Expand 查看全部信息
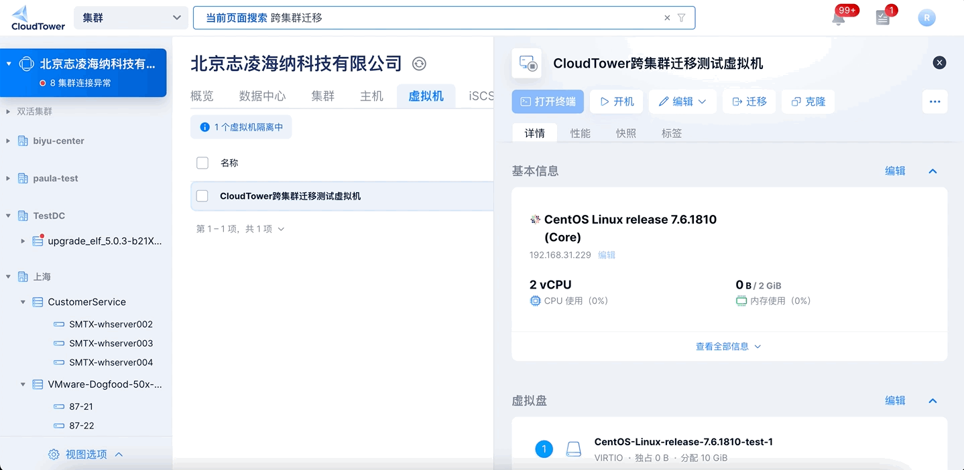This screenshot has width=964, height=470. [x=729, y=347]
